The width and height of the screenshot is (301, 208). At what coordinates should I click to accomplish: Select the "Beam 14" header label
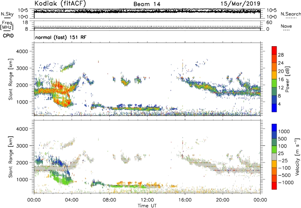coord(147,4)
